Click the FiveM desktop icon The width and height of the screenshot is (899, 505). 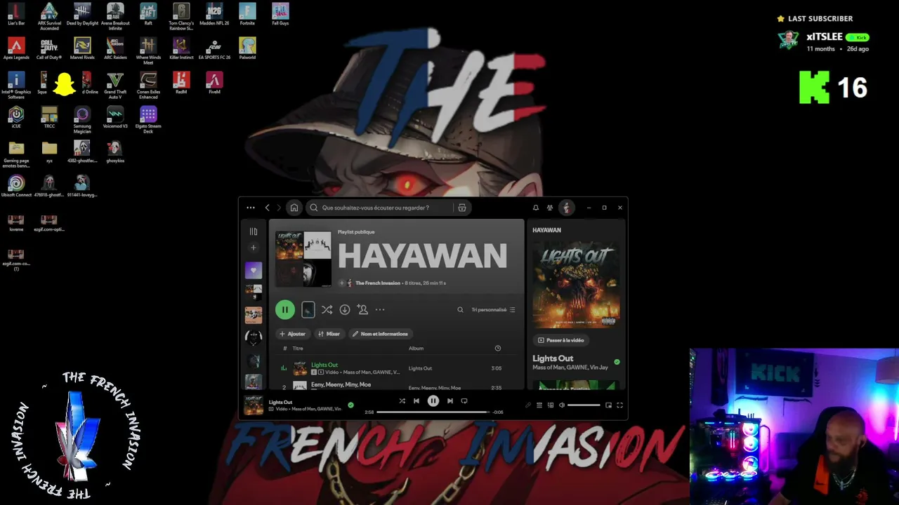pyautogui.click(x=214, y=83)
